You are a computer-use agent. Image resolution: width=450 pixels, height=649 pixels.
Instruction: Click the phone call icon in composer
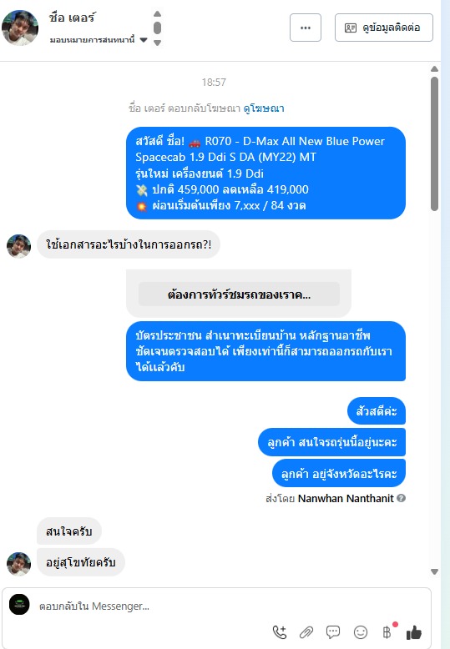click(x=280, y=632)
